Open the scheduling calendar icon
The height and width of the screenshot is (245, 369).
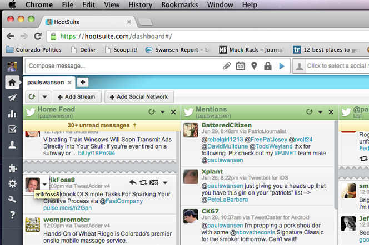pyautogui.click(x=240, y=66)
